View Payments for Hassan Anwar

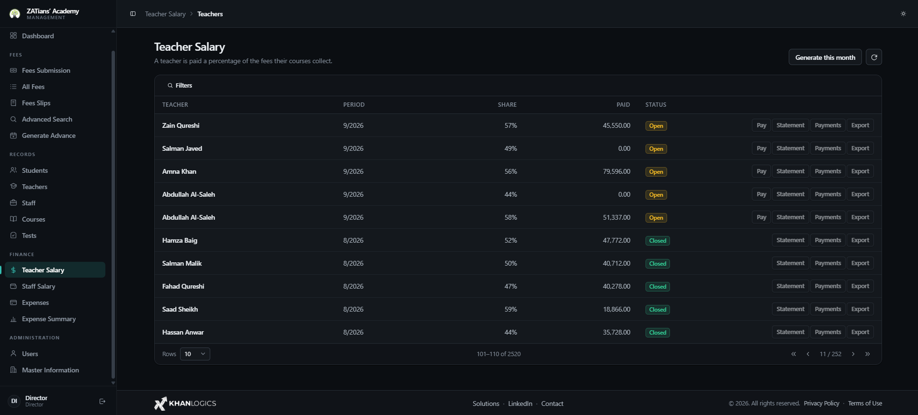point(827,332)
